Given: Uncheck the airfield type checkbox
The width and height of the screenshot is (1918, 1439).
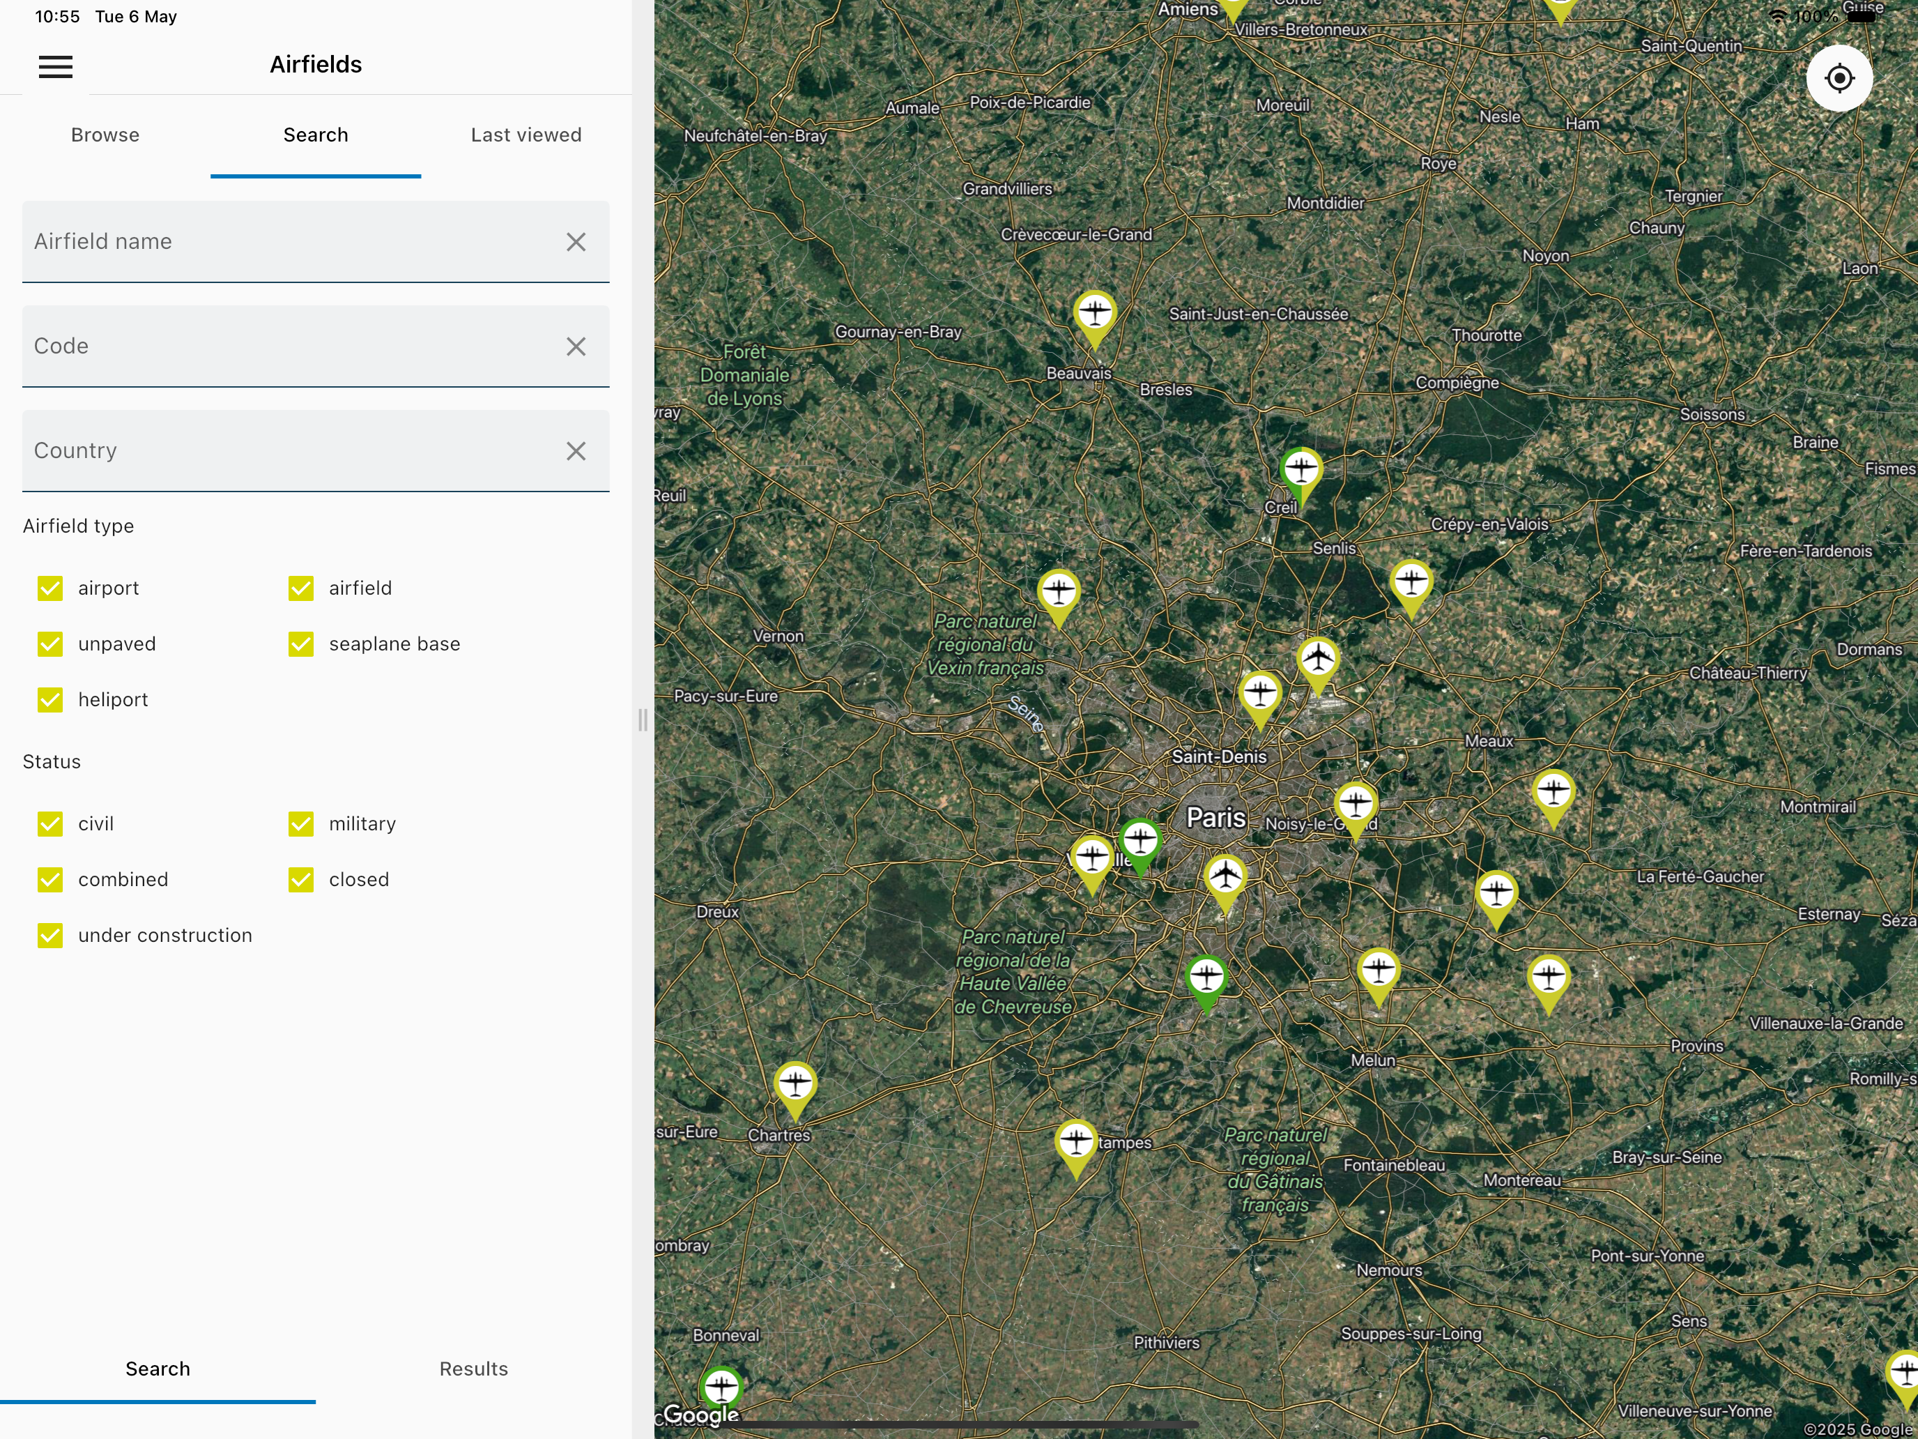Looking at the screenshot, I should (301, 588).
